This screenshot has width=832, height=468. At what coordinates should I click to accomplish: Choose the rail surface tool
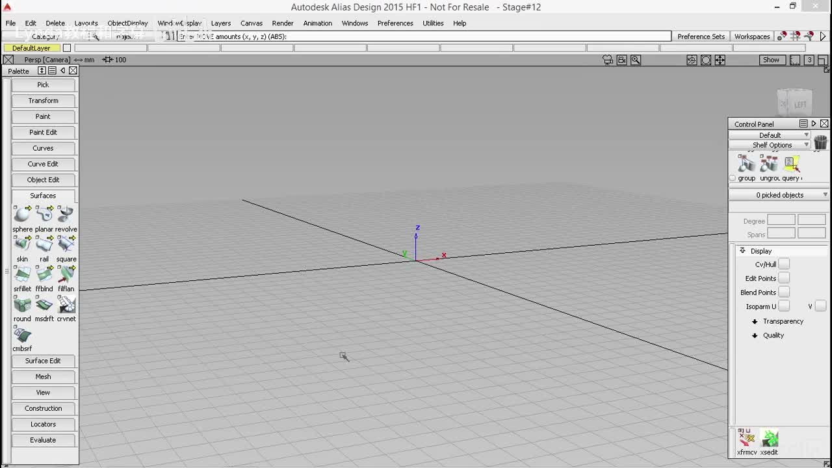pos(44,244)
